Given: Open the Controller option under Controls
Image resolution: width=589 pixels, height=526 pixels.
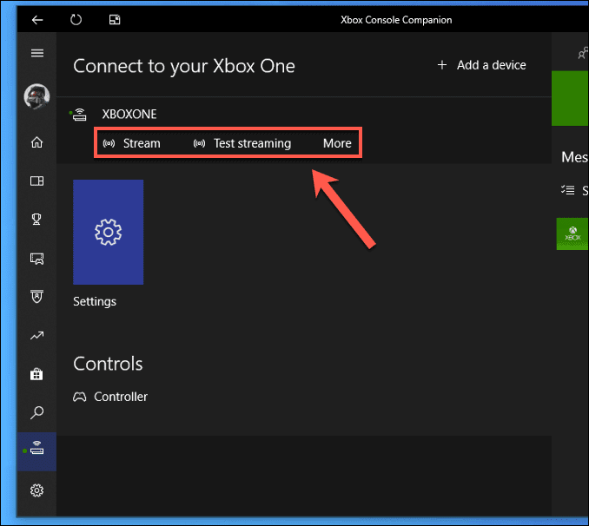Looking at the screenshot, I should tap(110, 397).
